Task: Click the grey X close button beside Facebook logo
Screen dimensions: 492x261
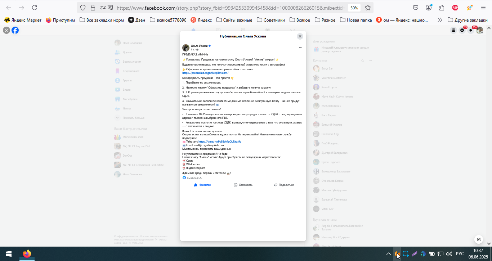Action: coord(6,31)
